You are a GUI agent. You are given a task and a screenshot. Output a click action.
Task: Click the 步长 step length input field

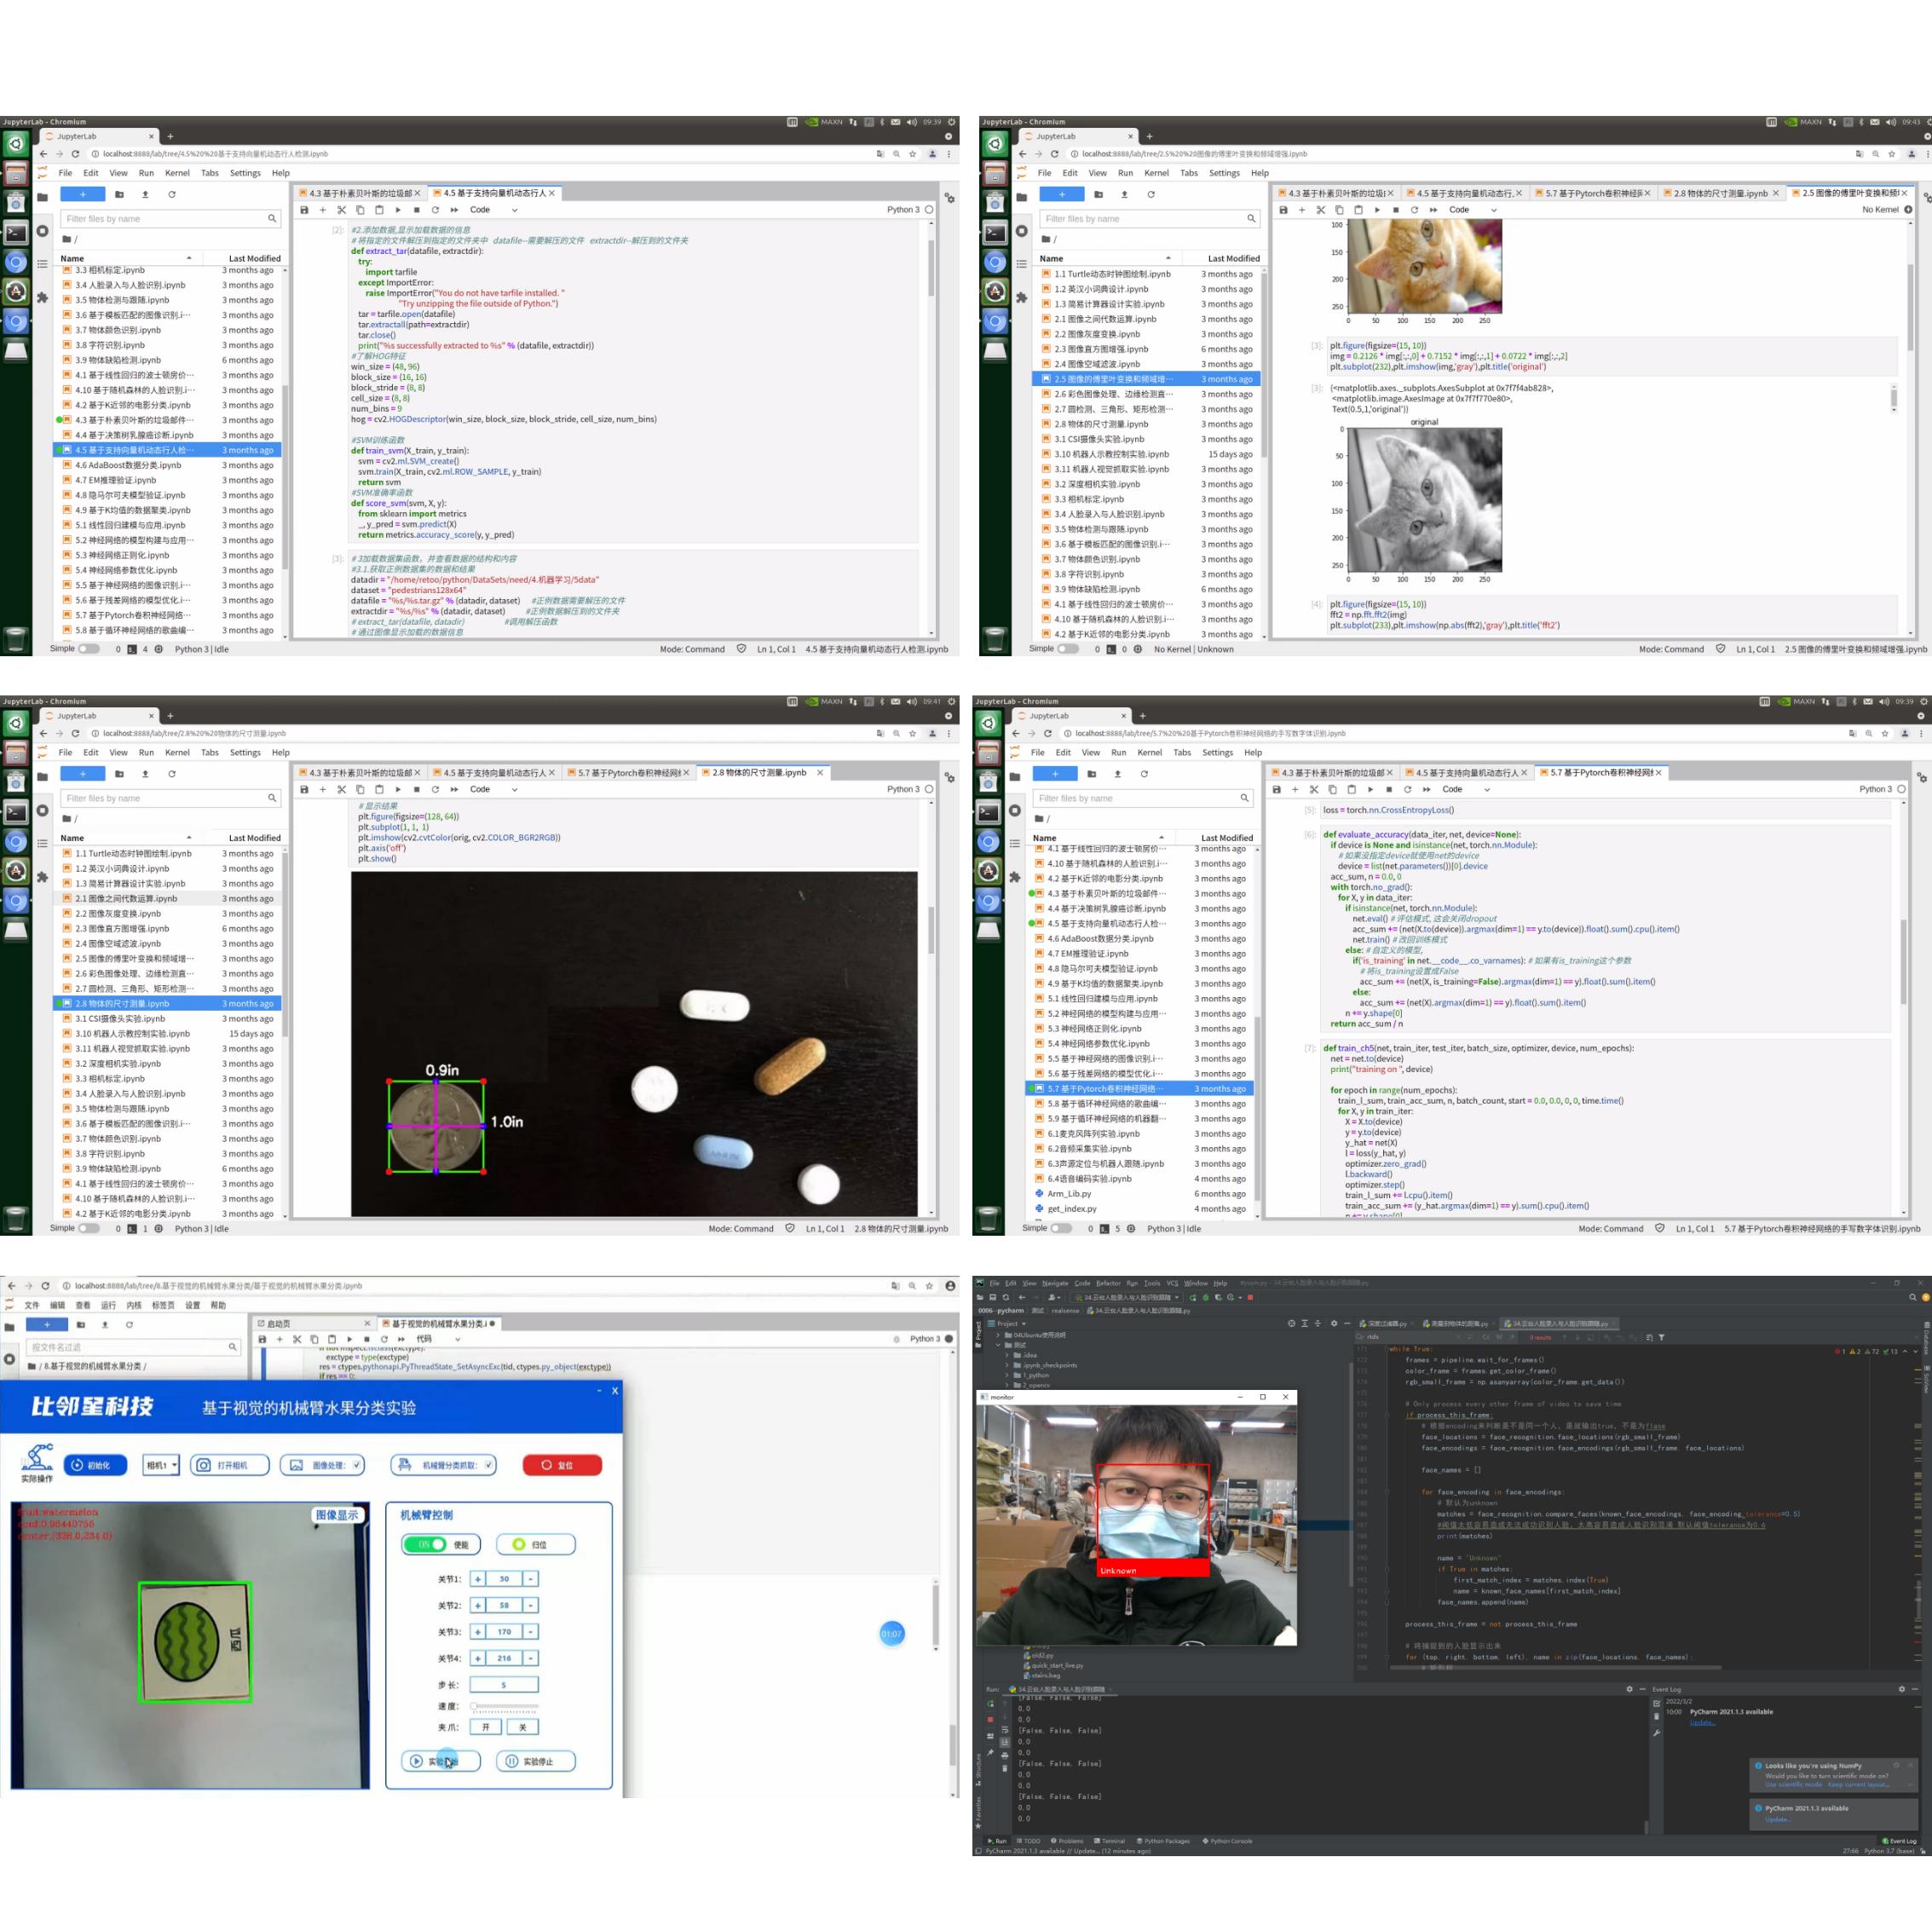(x=504, y=1685)
